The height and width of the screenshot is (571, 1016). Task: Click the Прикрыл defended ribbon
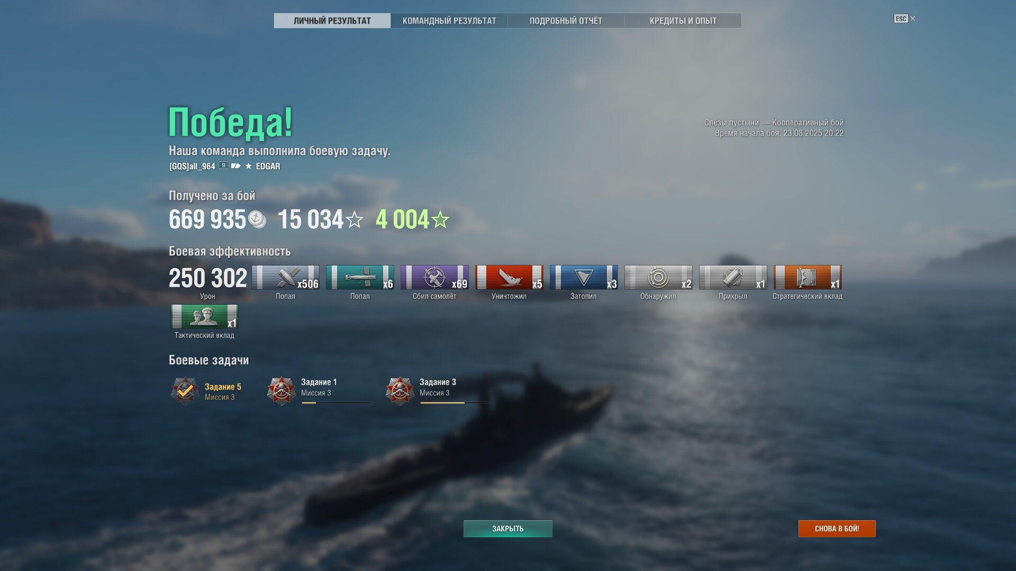tap(733, 278)
